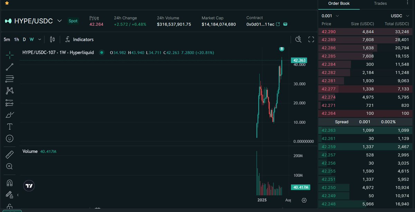Screen dimensions: 415x212
Task: Open the lightning quick-search on the chart
Action: point(298,39)
